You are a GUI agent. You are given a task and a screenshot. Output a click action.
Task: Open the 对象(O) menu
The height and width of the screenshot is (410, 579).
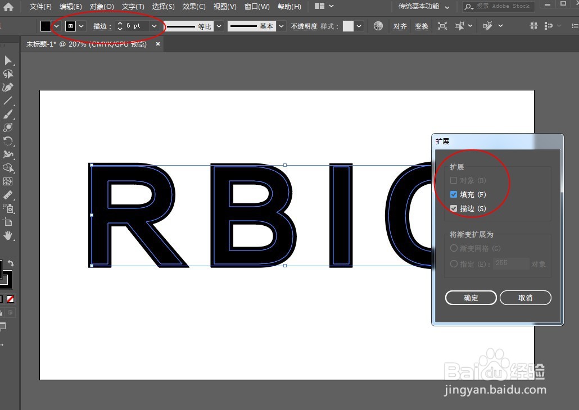pyautogui.click(x=102, y=7)
